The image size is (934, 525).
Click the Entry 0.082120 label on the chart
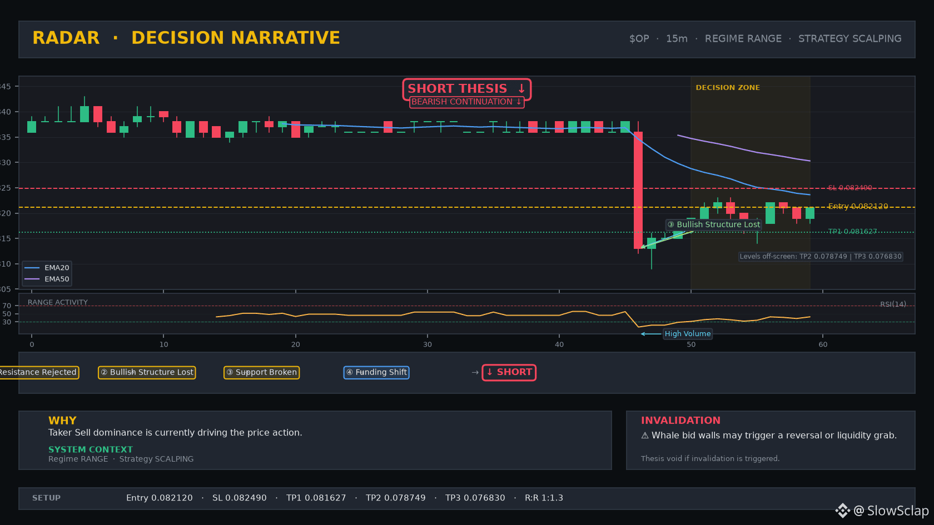[x=858, y=206]
